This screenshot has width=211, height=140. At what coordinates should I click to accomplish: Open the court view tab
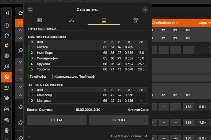tap(40, 20)
